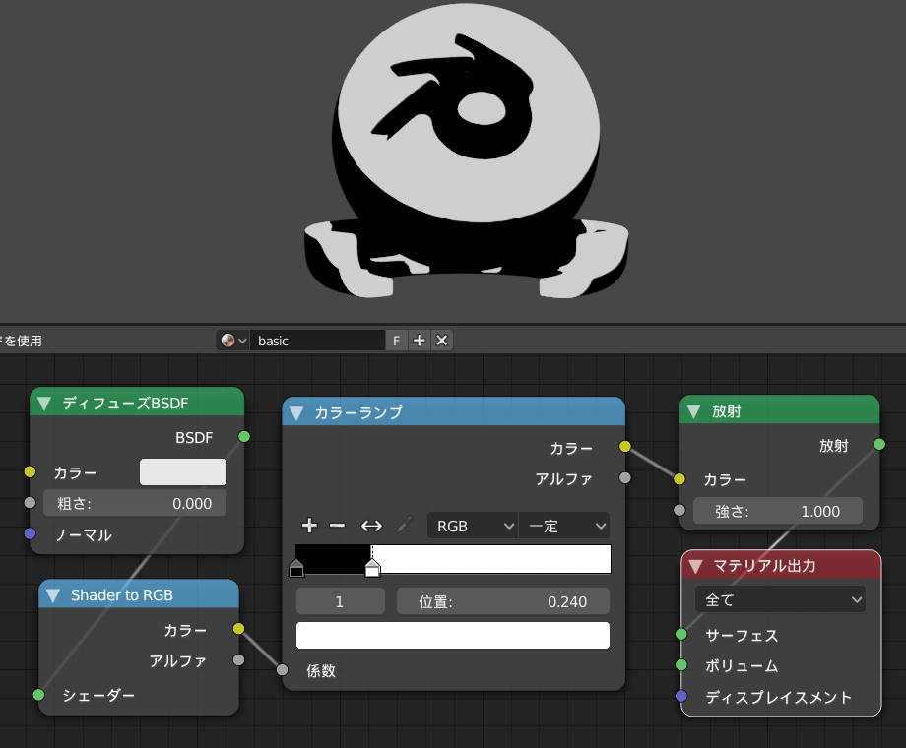
Task: Collapse the 放射 emission node
Action: click(694, 411)
